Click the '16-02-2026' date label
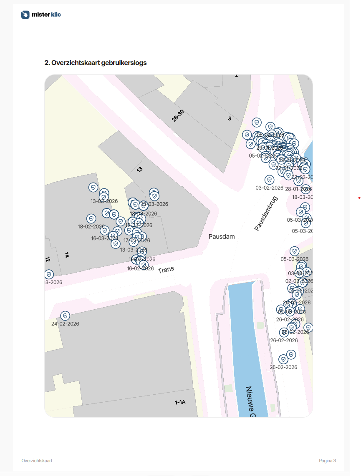Image resolution: width=361 pixels, height=476 pixels. coord(140,268)
